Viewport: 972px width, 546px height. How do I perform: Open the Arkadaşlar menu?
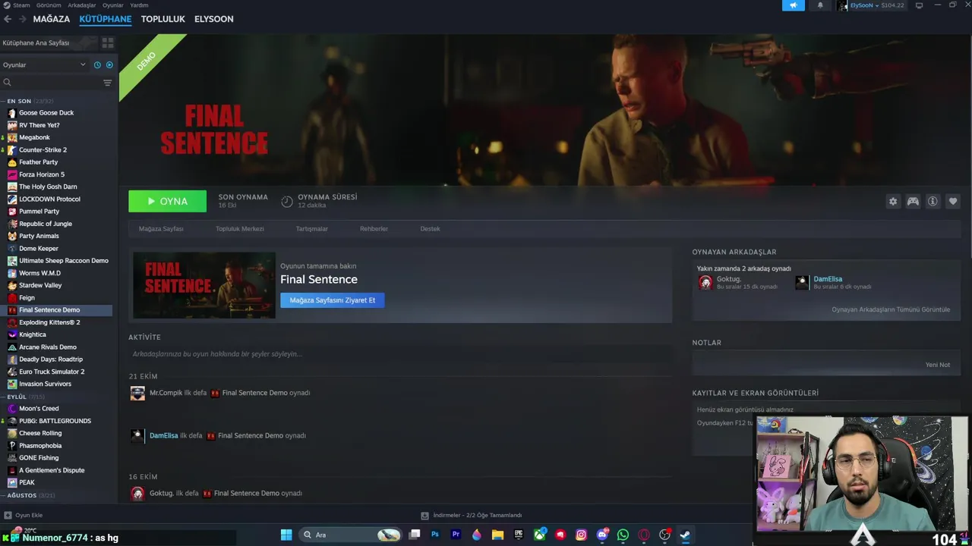tap(82, 5)
